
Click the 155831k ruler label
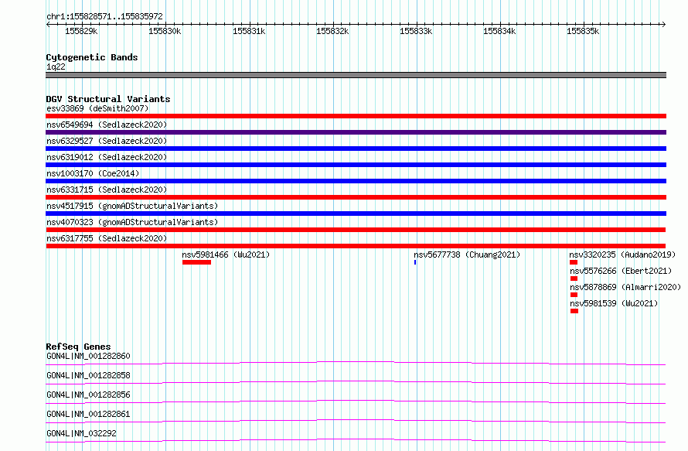point(249,31)
